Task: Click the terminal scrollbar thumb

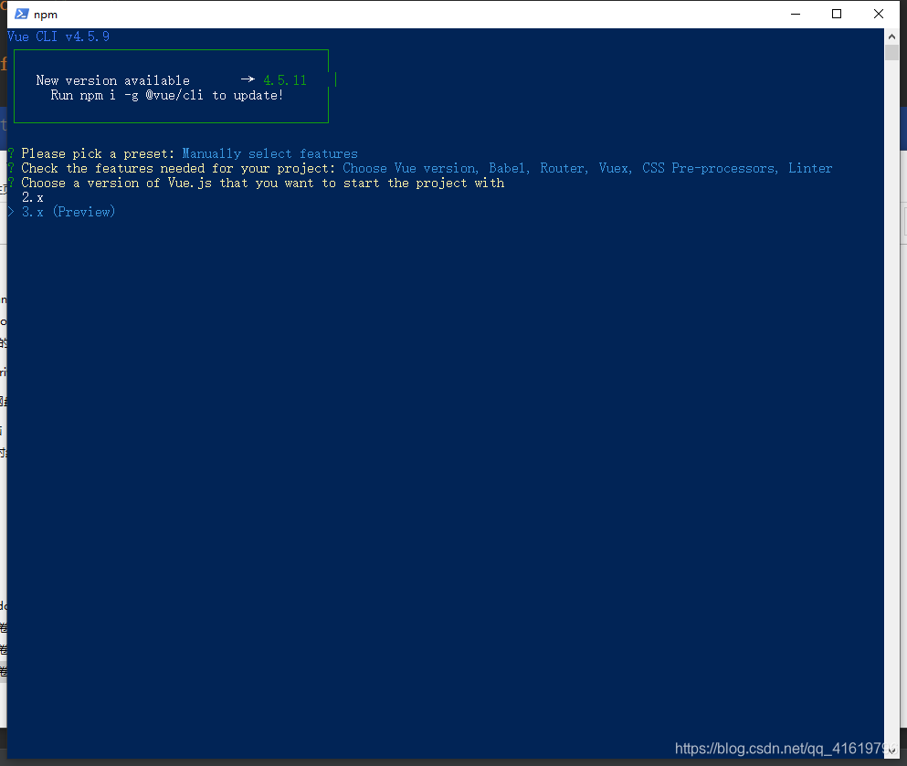Action: coord(891,52)
